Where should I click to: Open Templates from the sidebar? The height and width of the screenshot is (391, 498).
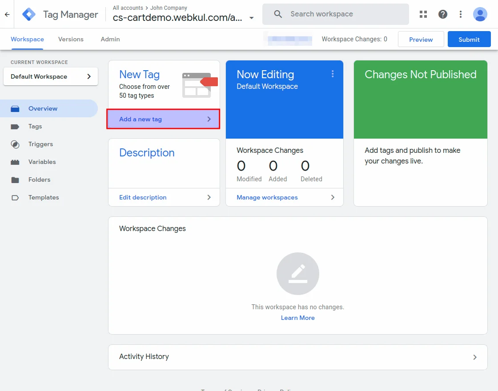[x=43, y=198]
